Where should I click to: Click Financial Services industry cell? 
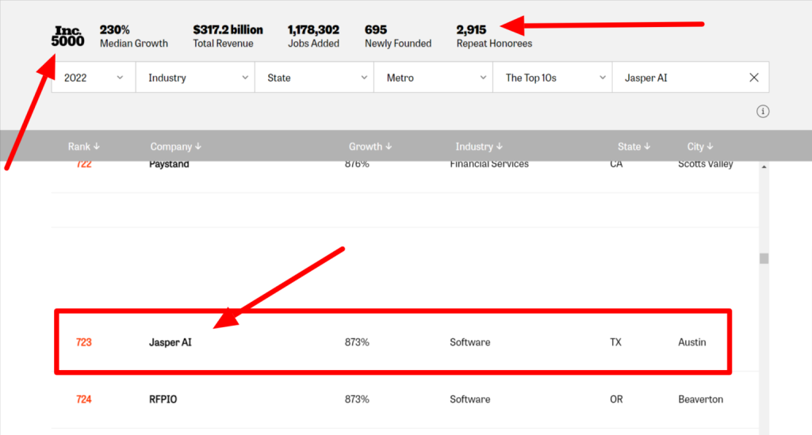coord(489,165)
